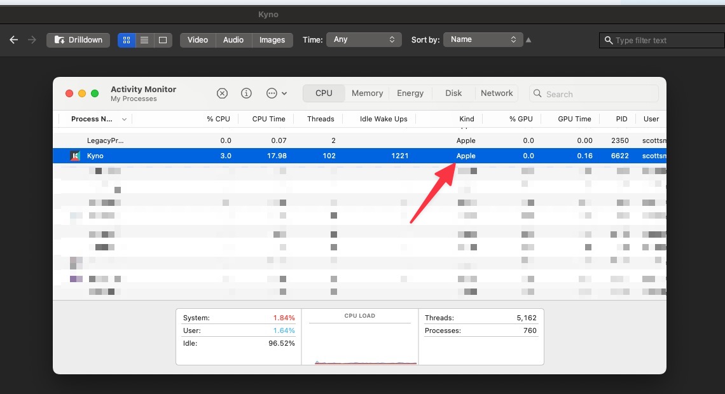Open the Time dropdown set to Any
Viewport: 725px width, 394px height.
tap(364, 39)
